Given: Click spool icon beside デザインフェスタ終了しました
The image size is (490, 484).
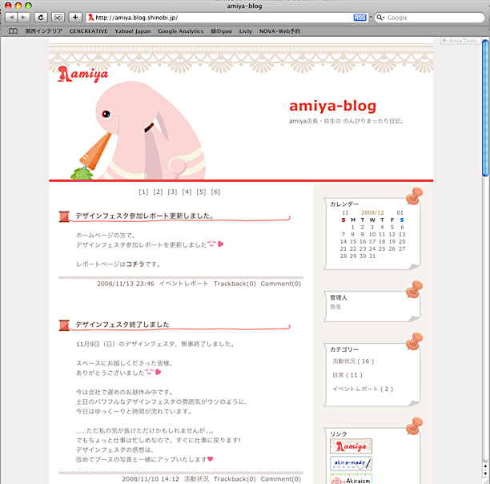Looking at the screenshot, I should pos(64,325).
